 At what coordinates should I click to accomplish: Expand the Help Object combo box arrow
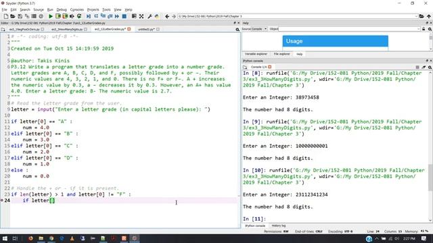pos(419,29)
